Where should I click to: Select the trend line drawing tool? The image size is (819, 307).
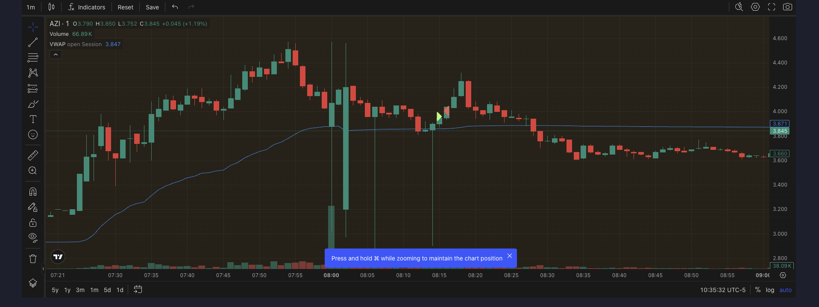(33, 43)
